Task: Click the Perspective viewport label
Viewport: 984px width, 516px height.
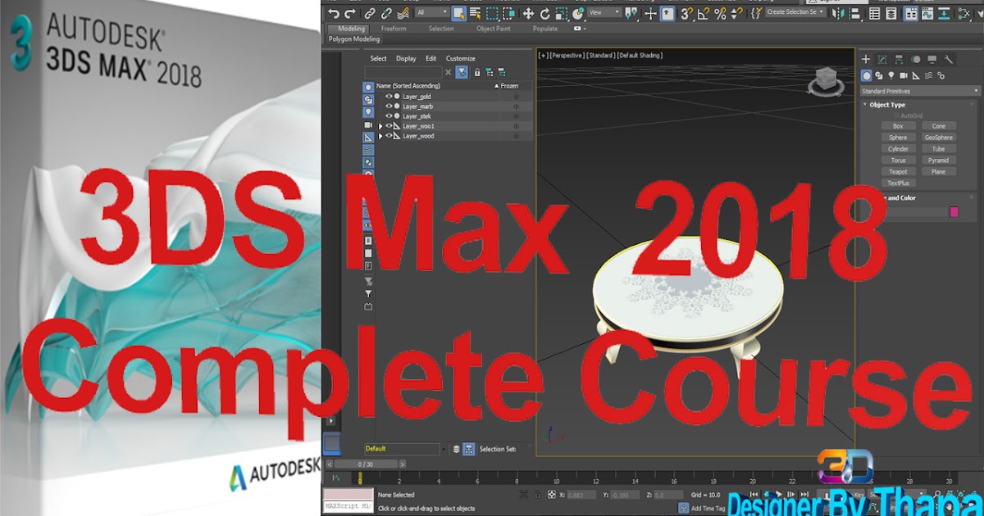Action: coord(567,55)
